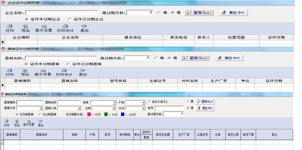This screenshot has height=150, width=302.
Task: Open the 规格 dropdown
Action: pos(115,103)
